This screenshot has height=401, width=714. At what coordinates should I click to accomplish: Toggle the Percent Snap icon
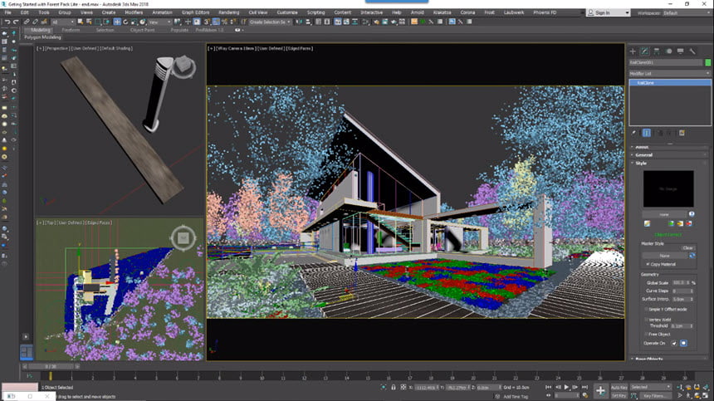click(x=224, y=22)
